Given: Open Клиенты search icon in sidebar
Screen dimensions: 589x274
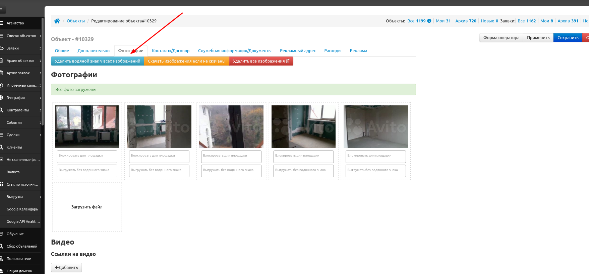Looking at the screenshot, I should [x=1, y=147].
